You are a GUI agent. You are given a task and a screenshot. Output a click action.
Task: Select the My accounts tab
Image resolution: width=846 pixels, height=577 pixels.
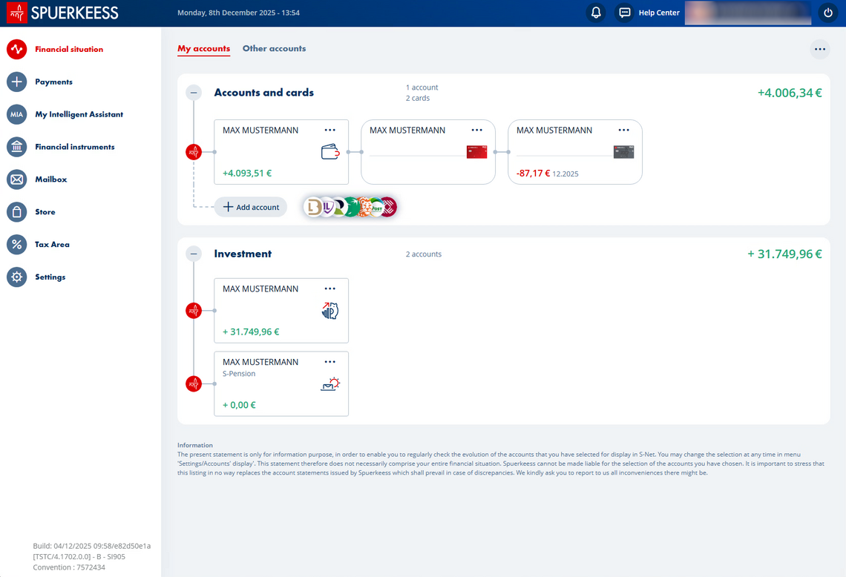coord(203,49)
